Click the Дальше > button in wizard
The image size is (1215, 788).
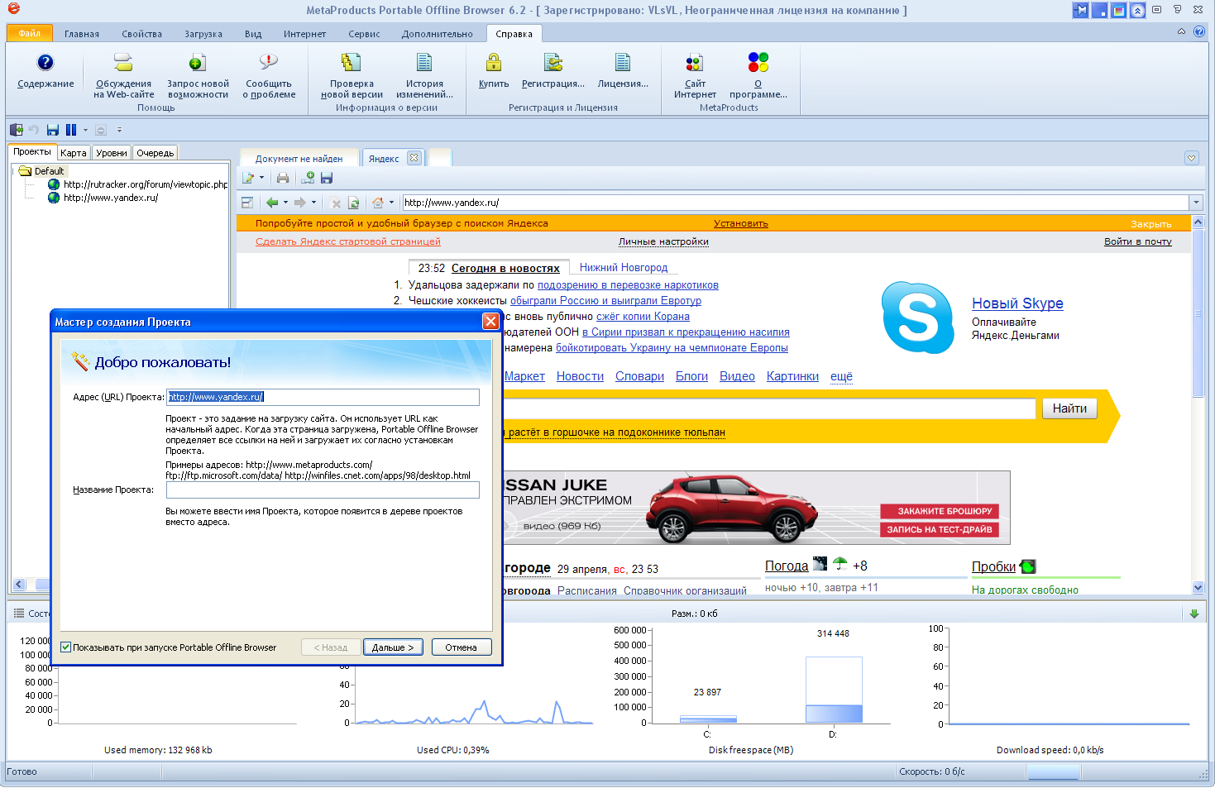pyautogui.click(x=393, y=647)
